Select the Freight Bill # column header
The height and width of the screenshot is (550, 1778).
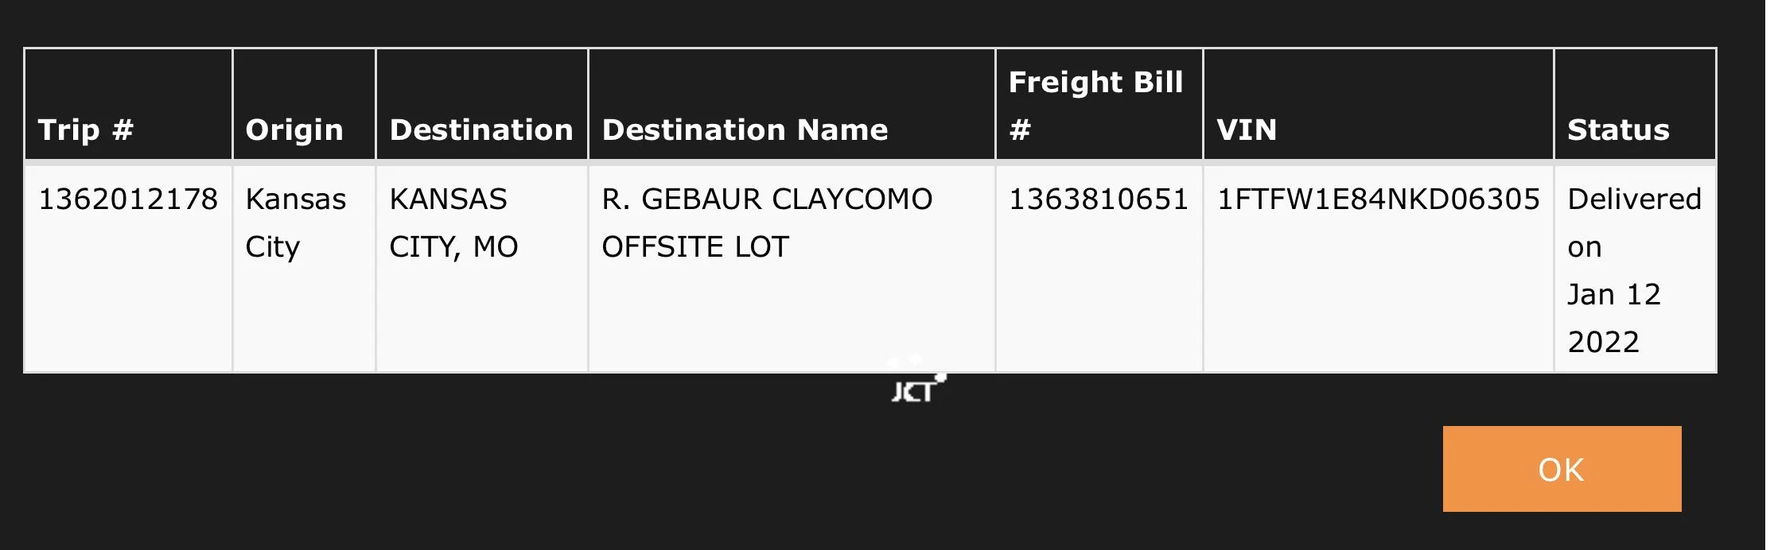[x=1095, y=105]
